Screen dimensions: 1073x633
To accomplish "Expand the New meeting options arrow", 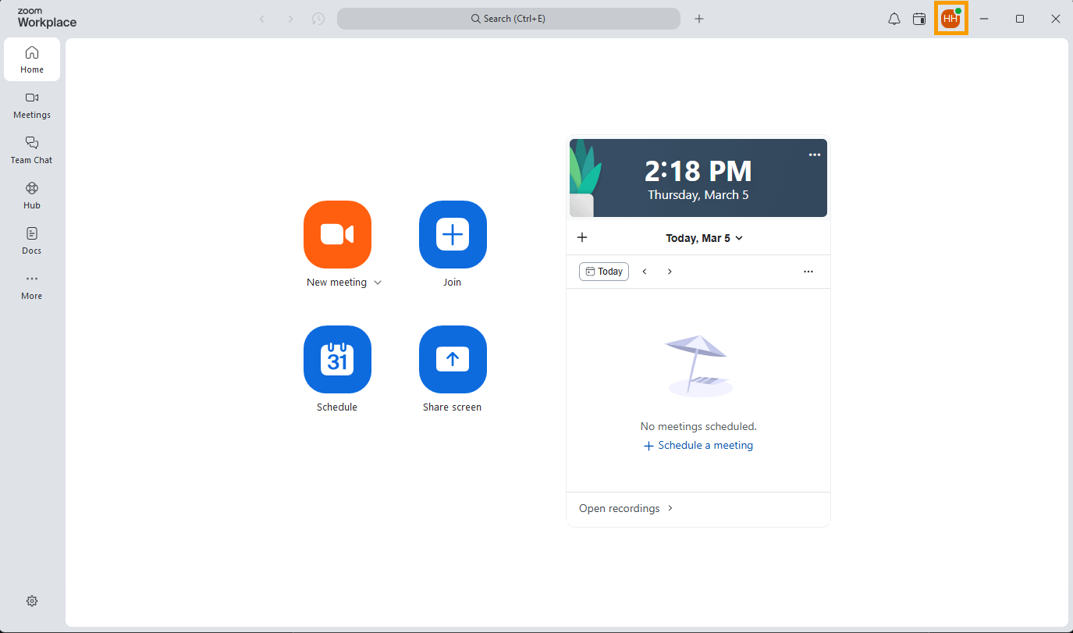I will coord(378,283).
